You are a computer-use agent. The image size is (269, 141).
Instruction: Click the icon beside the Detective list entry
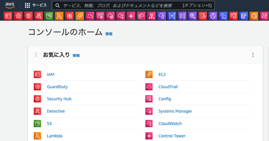37,111
